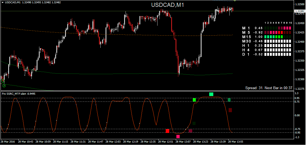The height and width of the screenshot is (145, 306).
Task: Click the very dark green square near 13:07
Action: click(194, 123)
